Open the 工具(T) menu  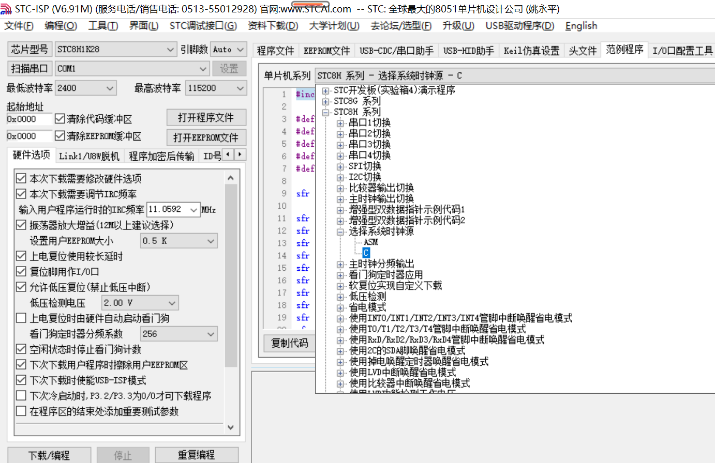(103, 26)
